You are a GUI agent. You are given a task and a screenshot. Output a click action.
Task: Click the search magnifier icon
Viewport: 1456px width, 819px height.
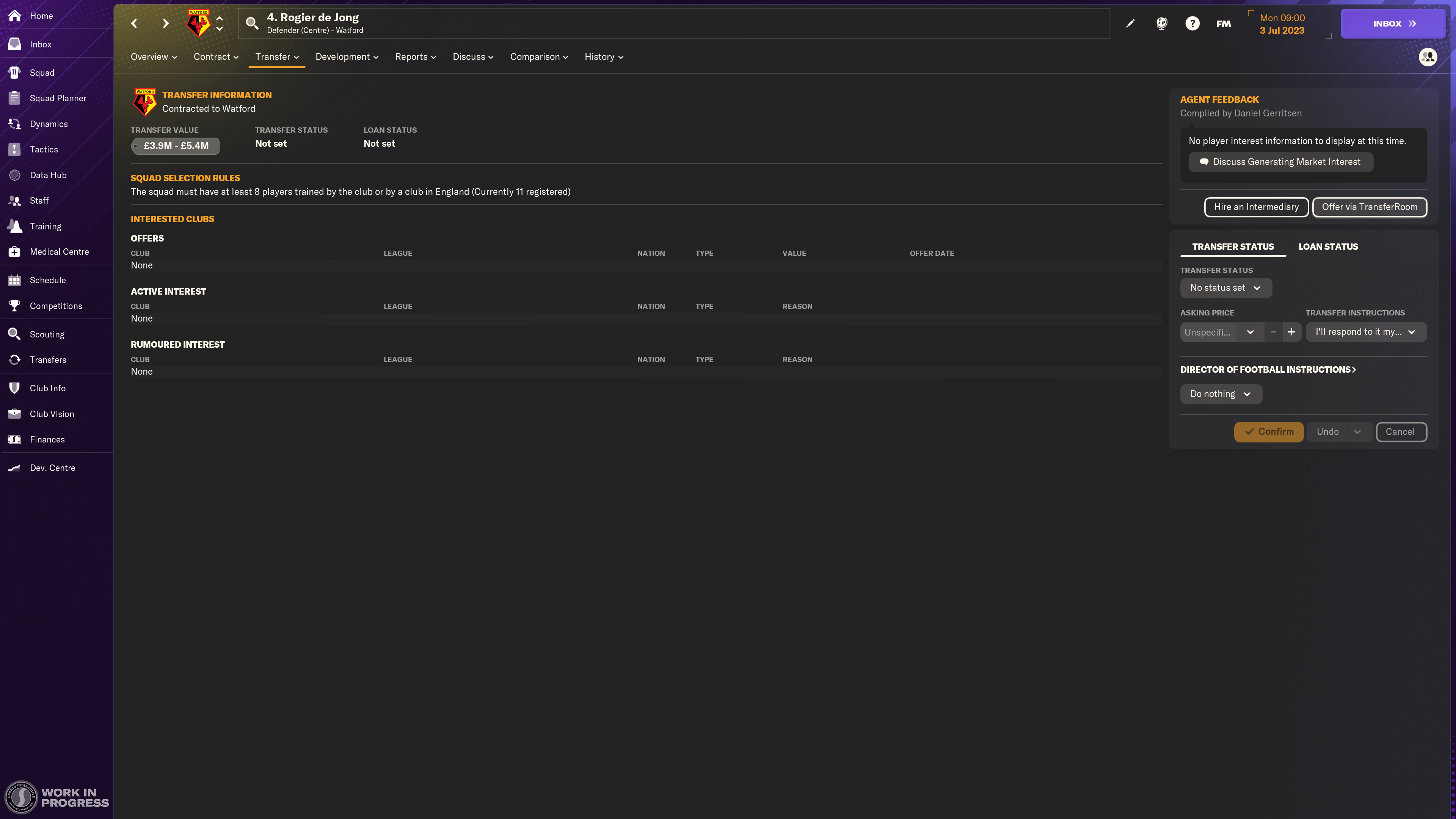pyautogui.click(x=252, y=23)
